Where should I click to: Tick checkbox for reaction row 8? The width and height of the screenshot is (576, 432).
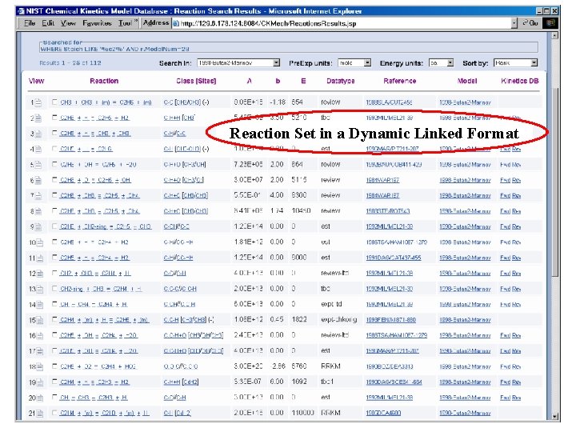(x=54, y=210)
